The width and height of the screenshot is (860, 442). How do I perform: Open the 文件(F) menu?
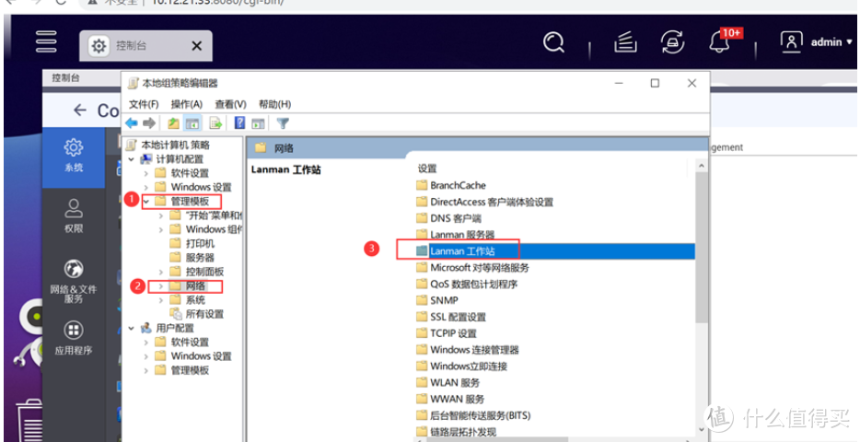144,104
